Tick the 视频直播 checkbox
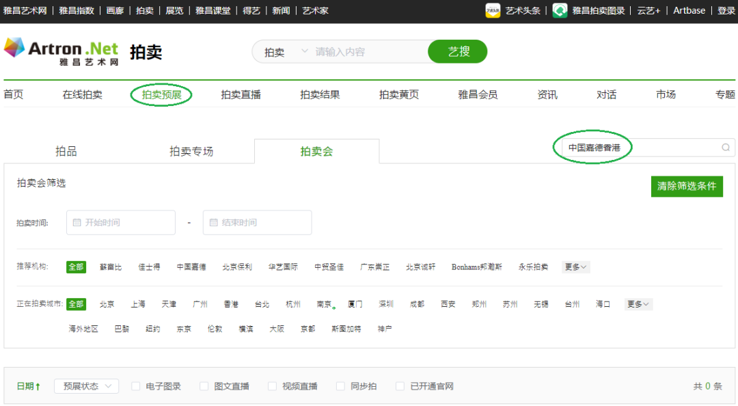This screenshot has width=738, height=406. (x=272, y=386)
